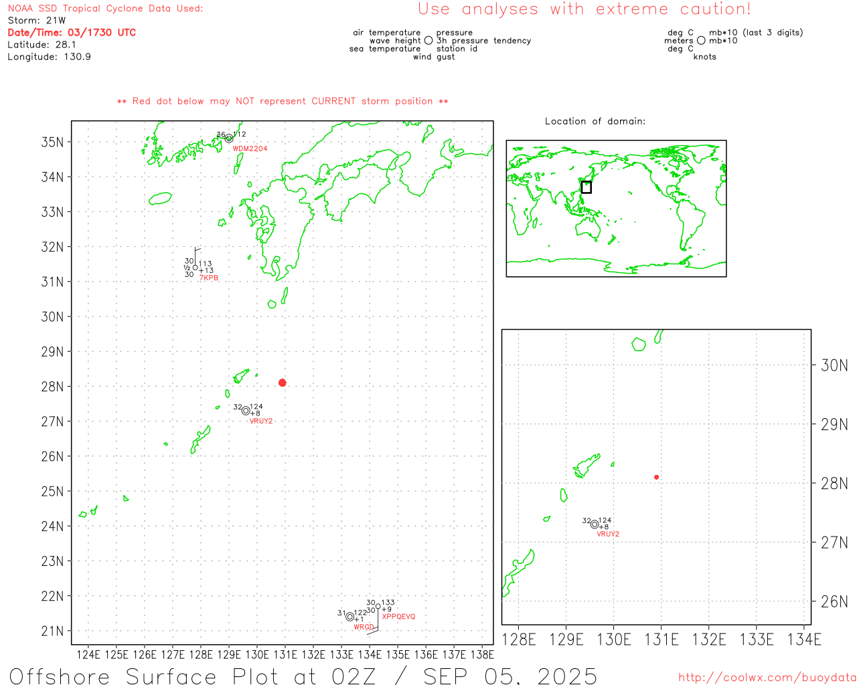Image resolution: width=857 pixels, height=685 pixels.
Task: Click the 'Longitude: 130.9' line
Action: (49, 57)
